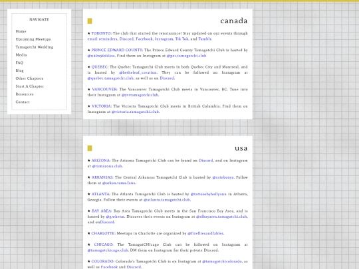The image size is (359, 269).
Task: Visit the @tamagotchicago.club Instagram link
Action: [x=108, y=250]
